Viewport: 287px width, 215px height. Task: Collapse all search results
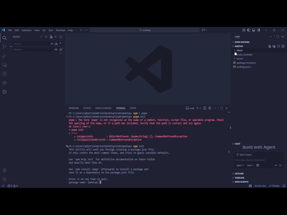click(x=61, y=37)
